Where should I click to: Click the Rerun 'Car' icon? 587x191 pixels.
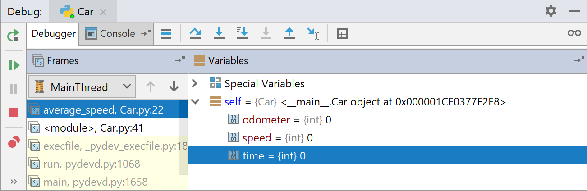(x=14, y=36)
